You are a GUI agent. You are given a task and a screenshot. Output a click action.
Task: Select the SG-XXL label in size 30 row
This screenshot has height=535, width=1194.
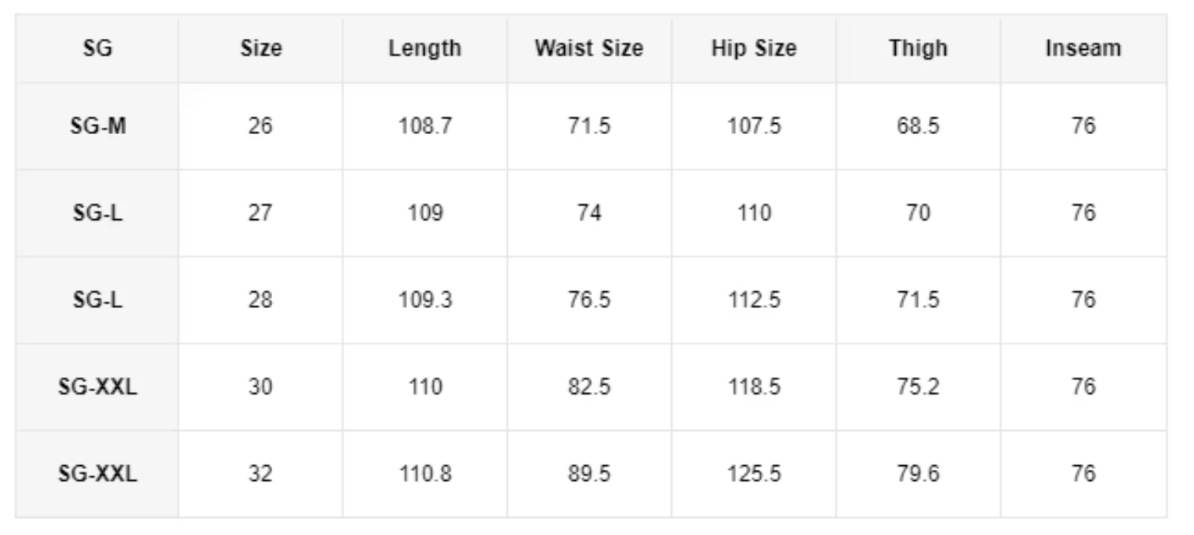(98, 387)
